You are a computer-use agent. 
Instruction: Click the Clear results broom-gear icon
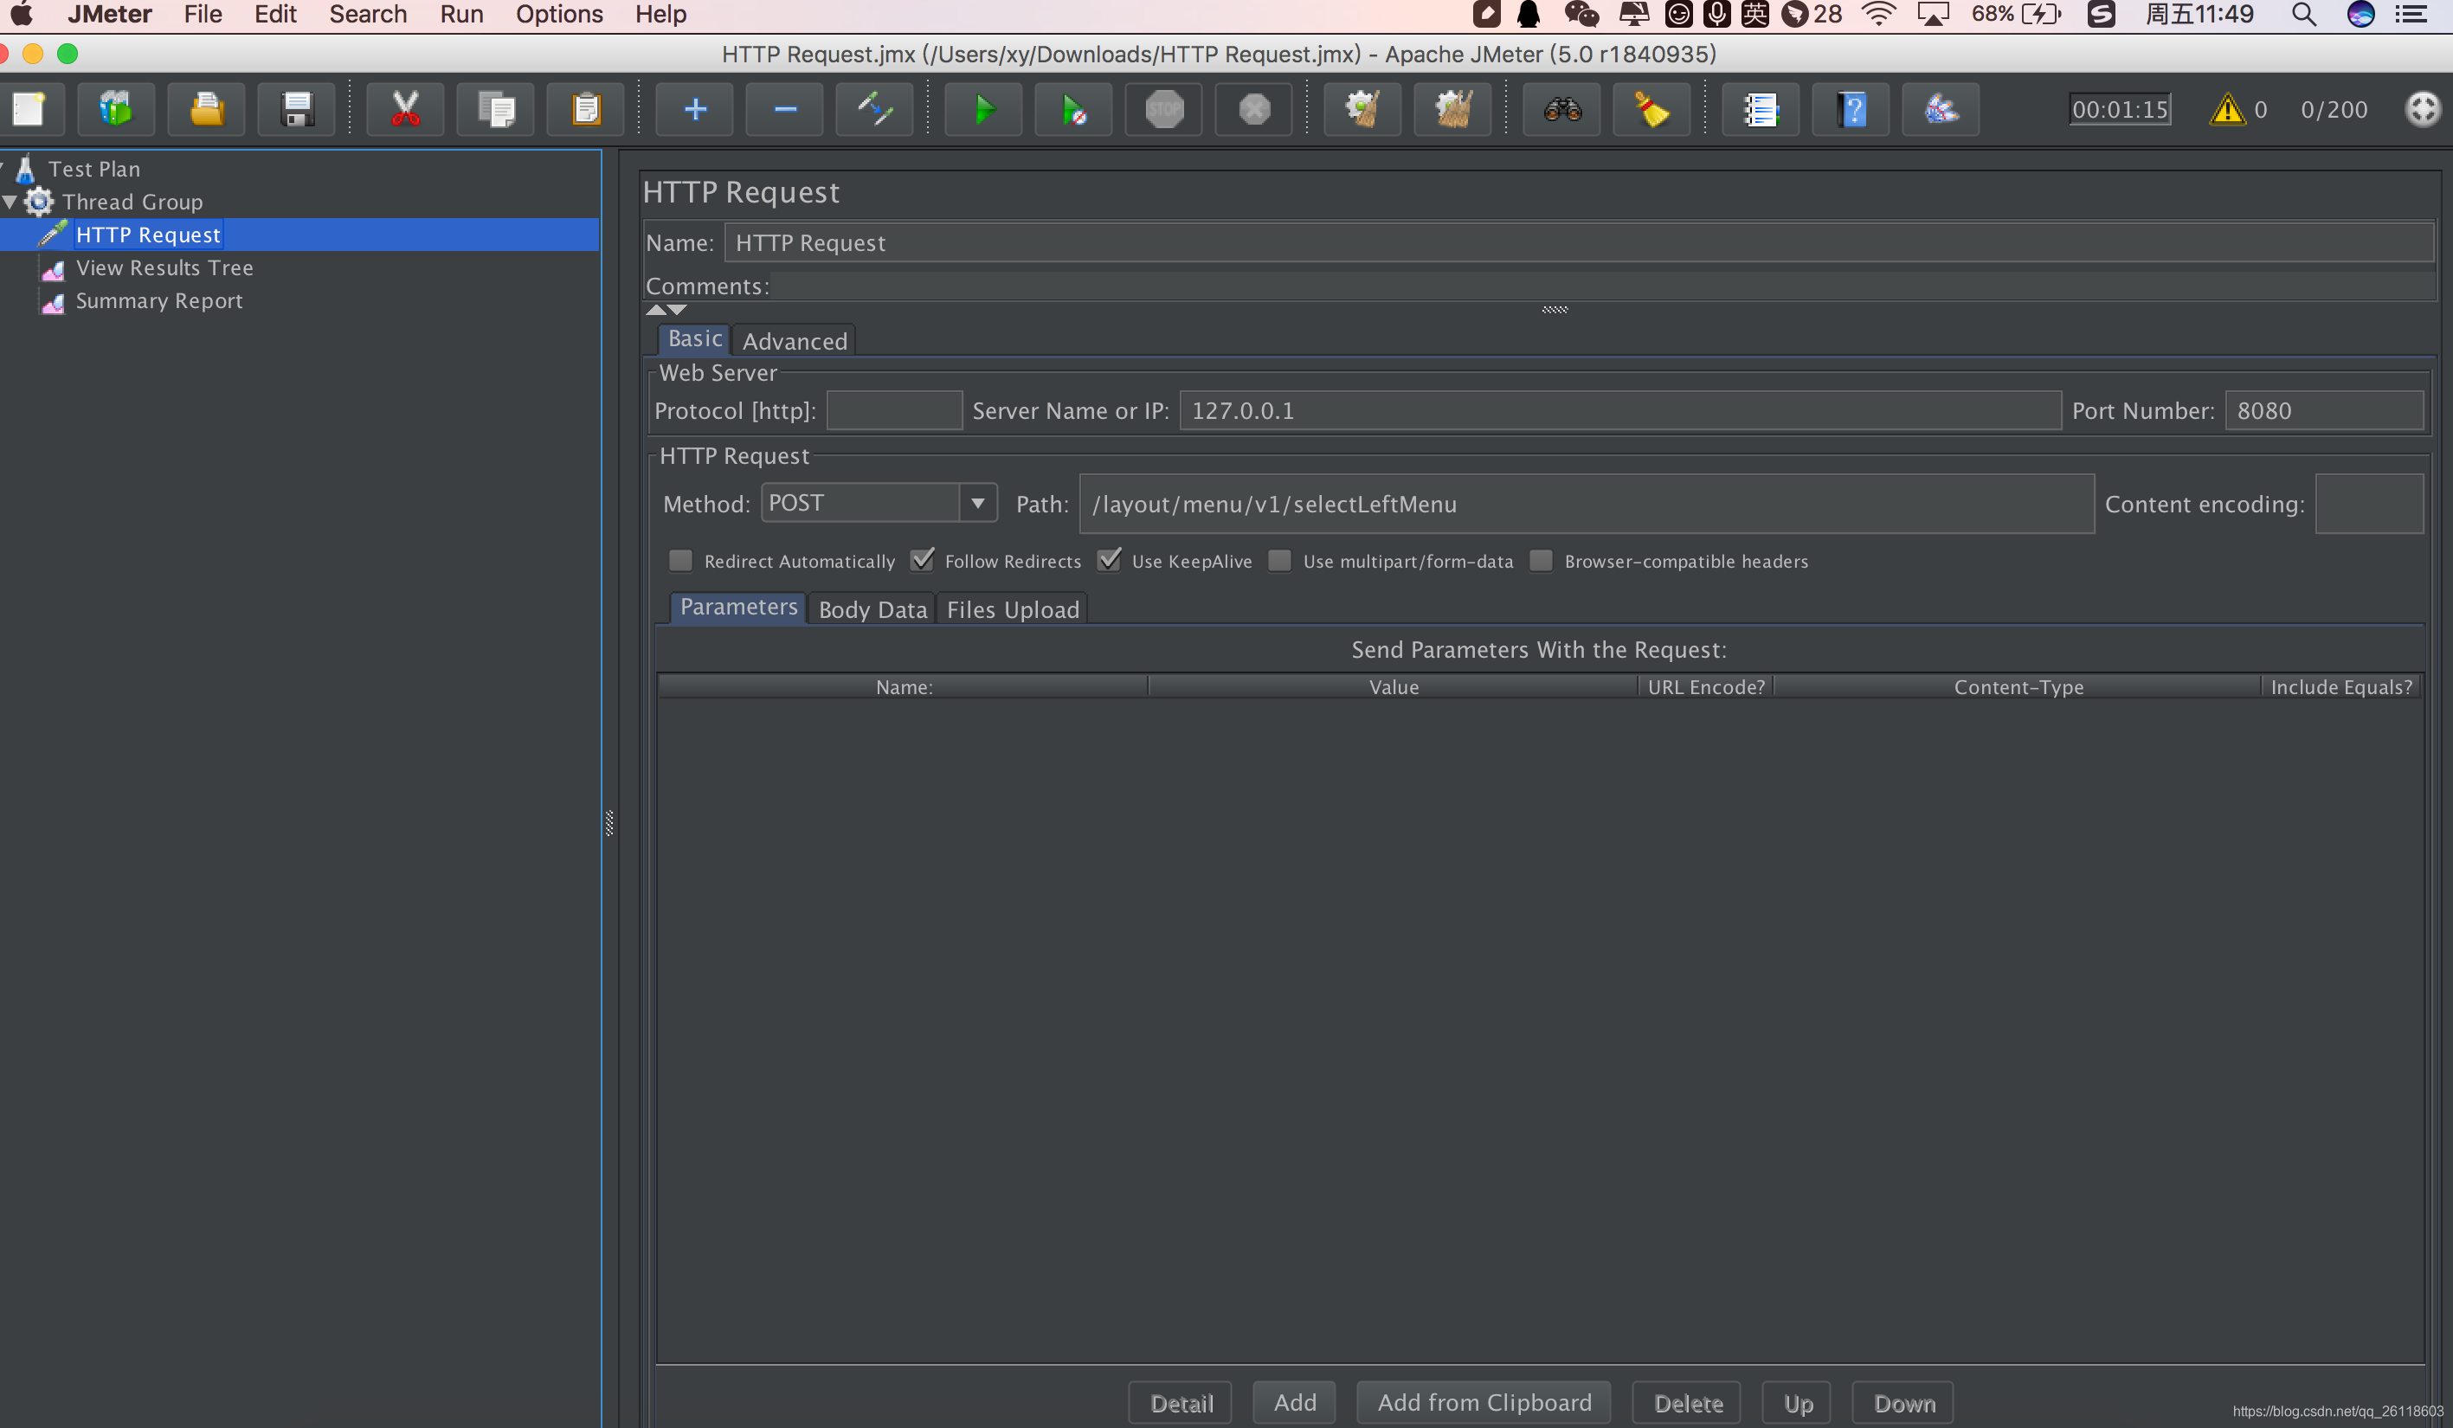pyautogui.click(x=1362, y=109)
